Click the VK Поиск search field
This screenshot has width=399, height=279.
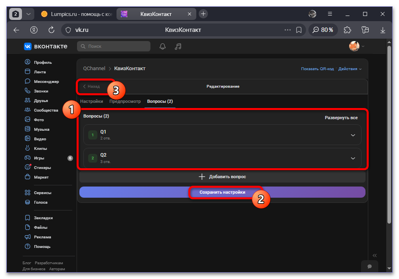coord(114,46)
